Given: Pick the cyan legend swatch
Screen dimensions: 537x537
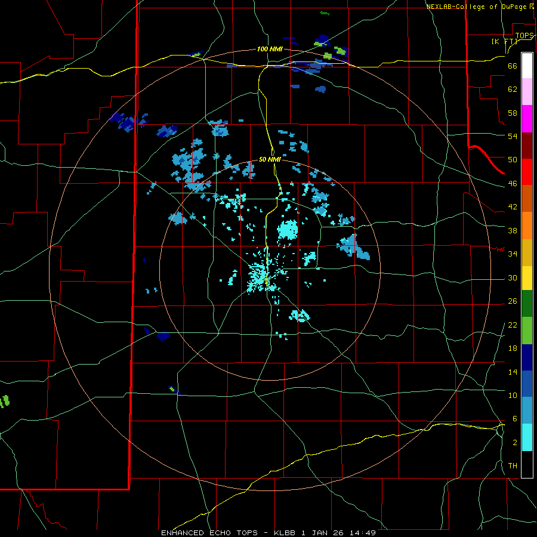Looking at the screenshot, I should click(527, 437).
